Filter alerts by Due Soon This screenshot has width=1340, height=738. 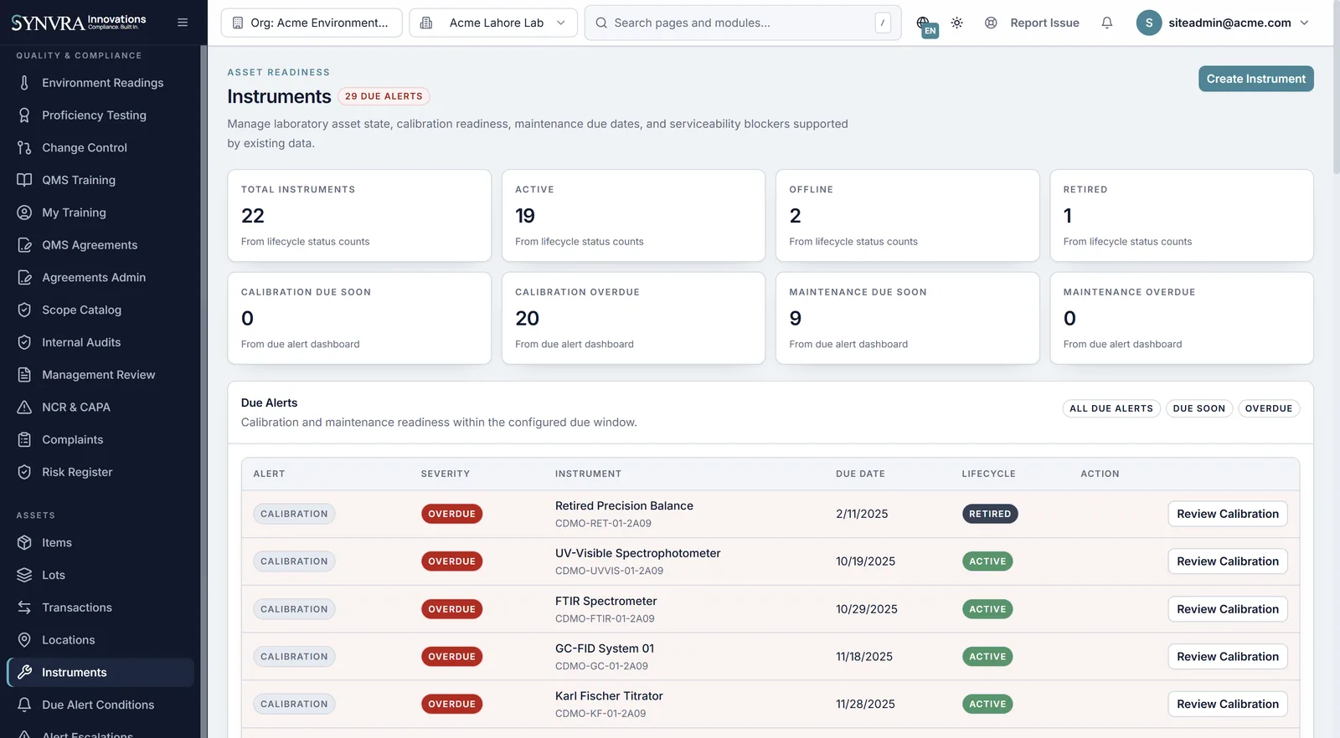tap(1198, 408)
